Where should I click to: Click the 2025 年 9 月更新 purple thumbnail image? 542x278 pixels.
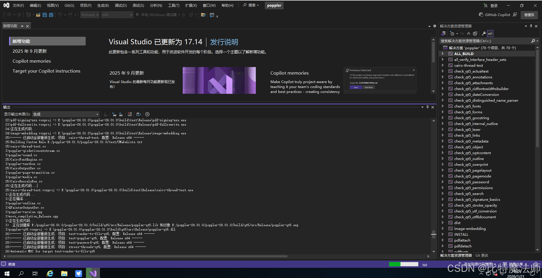(x=219, y=80)
